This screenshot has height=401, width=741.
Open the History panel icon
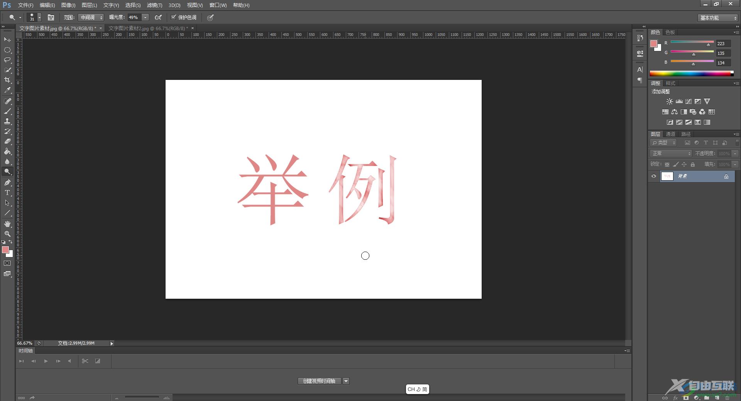tap(640, 38)
